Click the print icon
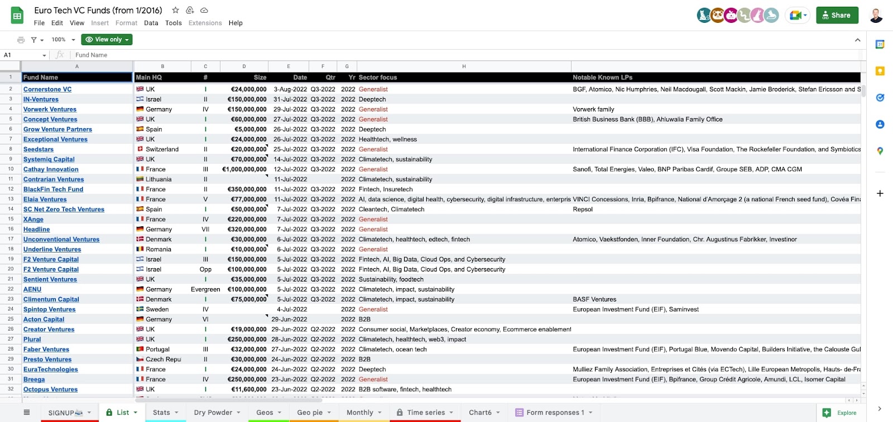 (x=21, y=40)
